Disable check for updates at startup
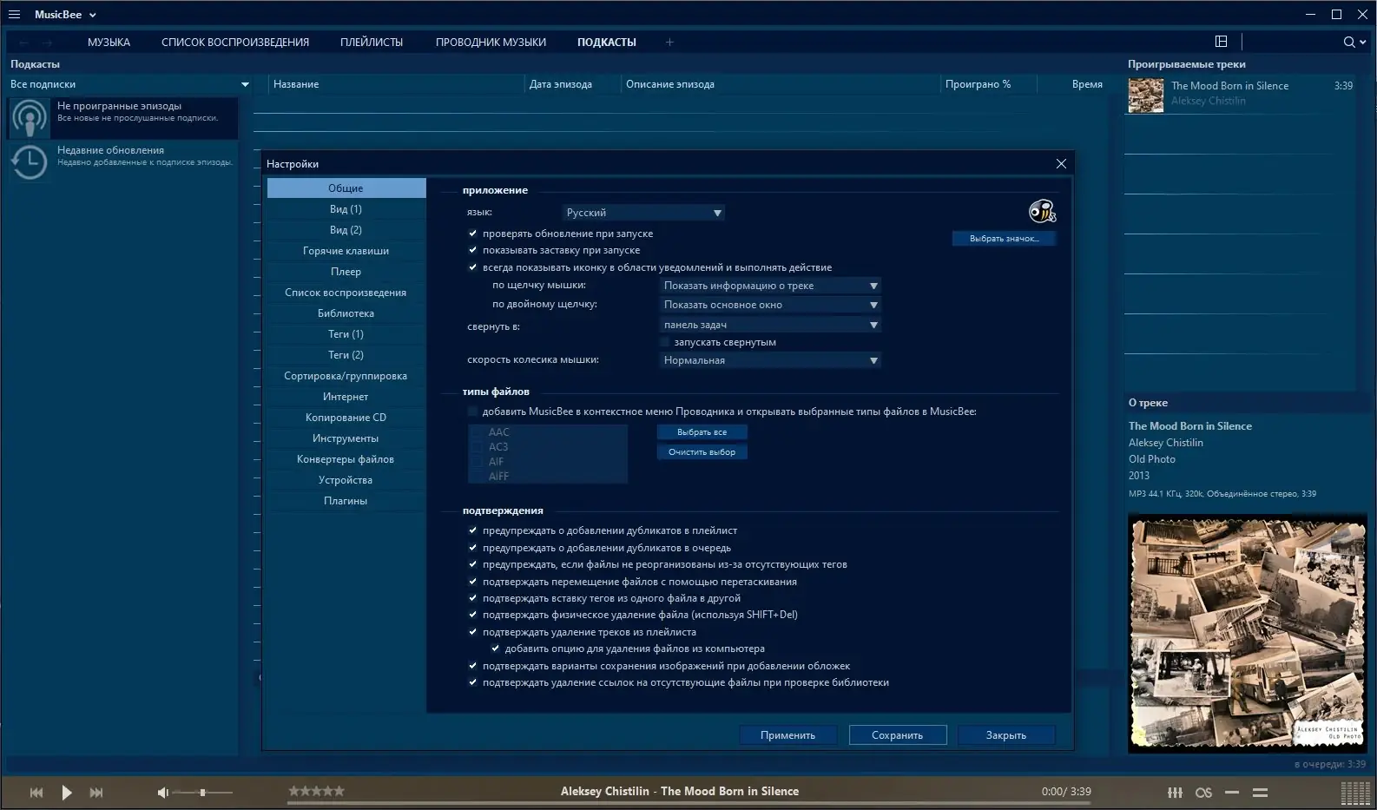This screenshot has height=810, width=1377. [473, 234]
